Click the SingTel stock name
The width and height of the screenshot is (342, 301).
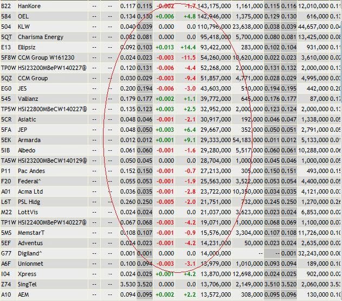coord(27,284)
